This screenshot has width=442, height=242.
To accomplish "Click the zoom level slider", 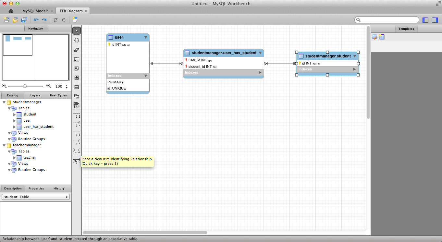I will tap(25, 86).
